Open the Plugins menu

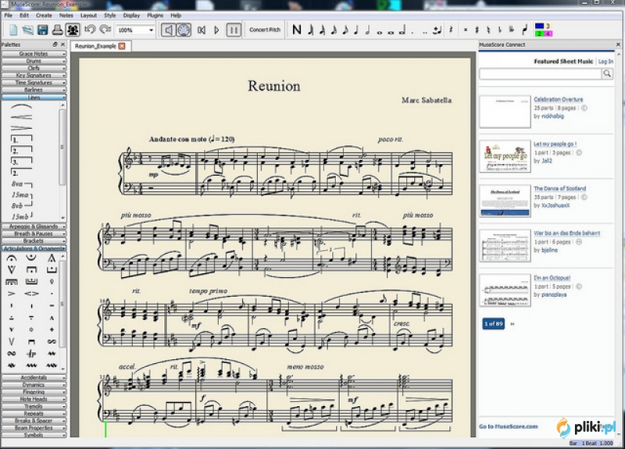[x=155, y=15]
